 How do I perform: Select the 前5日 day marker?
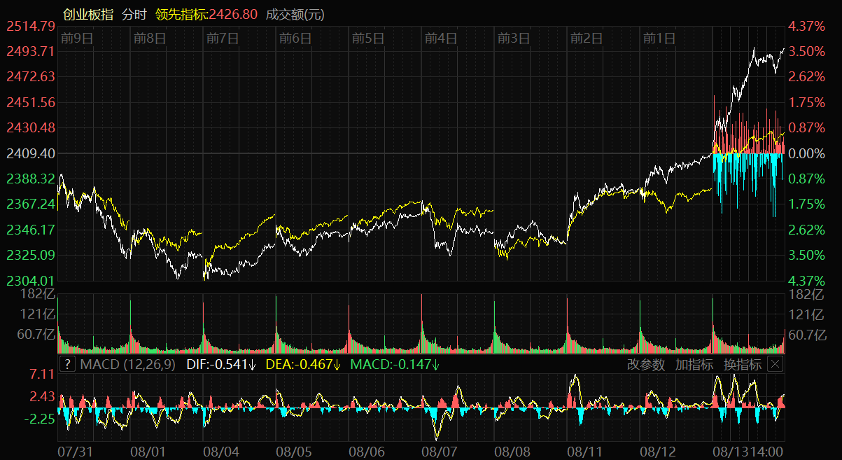coord(368,39)
